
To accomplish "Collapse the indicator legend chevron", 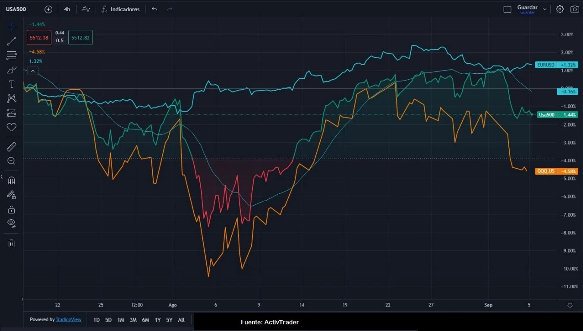I will (33, 71).
